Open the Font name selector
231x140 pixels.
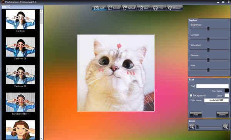pyautogui.click(x=216, y=100)
